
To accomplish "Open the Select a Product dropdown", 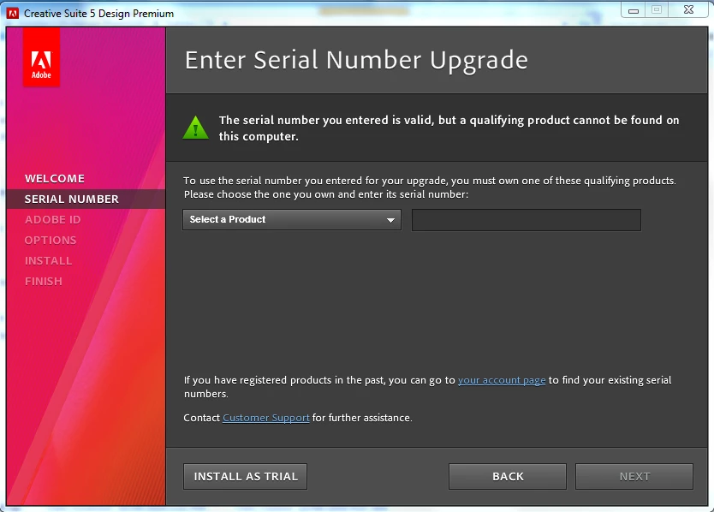I will click(292, 219).
